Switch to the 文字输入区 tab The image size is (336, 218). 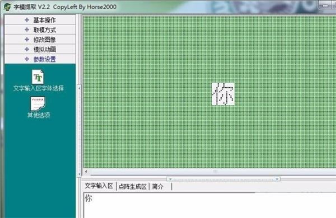tap(99, 186)
